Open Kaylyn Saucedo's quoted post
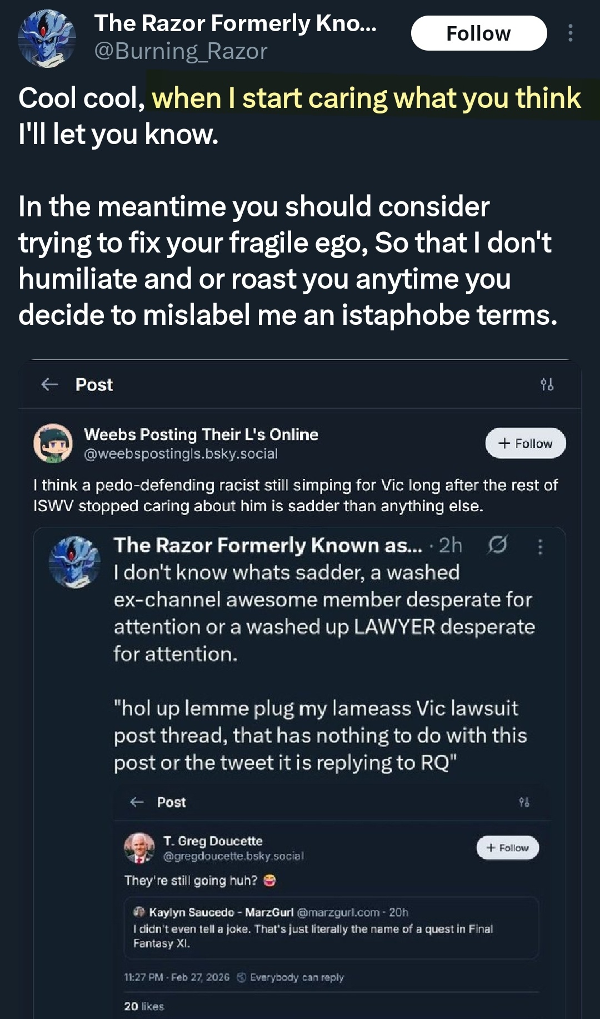The width and height of the screenshot is (600, 1019). (x=331, y=928)
